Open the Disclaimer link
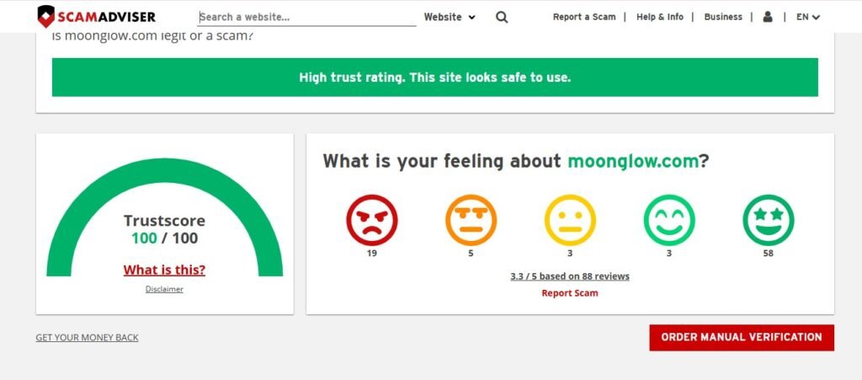This screenshot has width=862, height=380. (x=164, y=289)
